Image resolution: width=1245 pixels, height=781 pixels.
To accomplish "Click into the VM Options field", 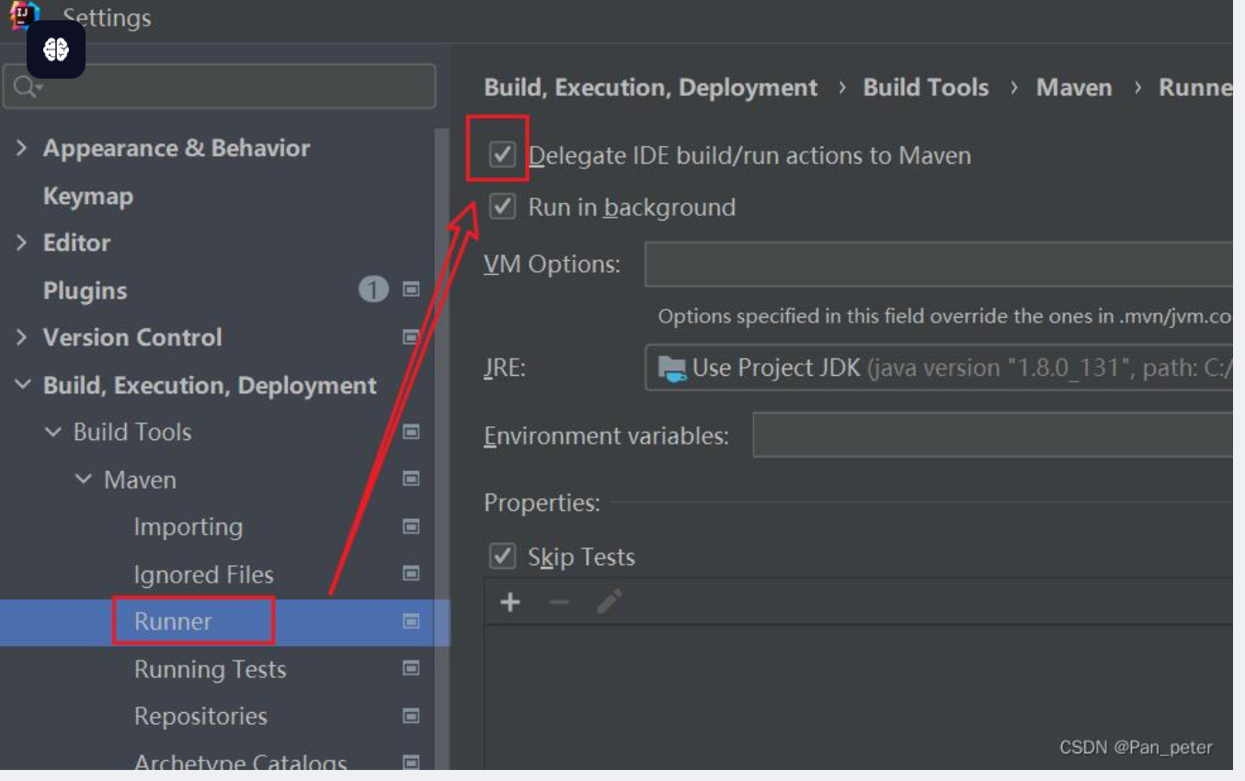I will pyautogui.click(x=938, y=265).
